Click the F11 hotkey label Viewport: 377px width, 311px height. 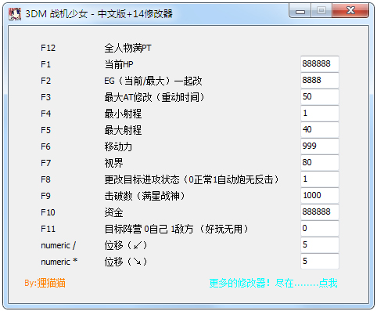(48, 229)
